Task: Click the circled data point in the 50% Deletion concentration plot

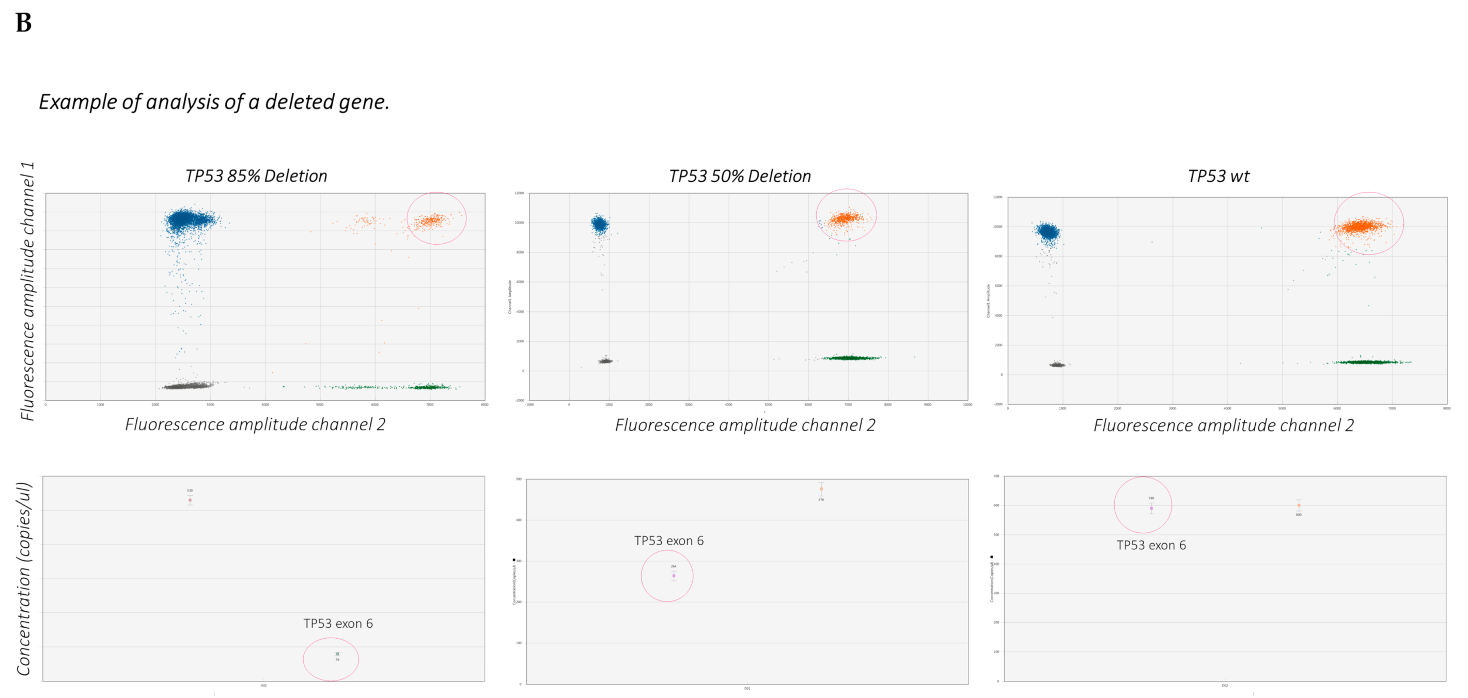Action: (674, 576)
